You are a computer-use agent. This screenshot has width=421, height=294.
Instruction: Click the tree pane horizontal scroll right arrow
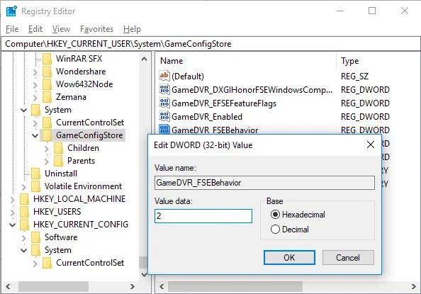[132, 286]
